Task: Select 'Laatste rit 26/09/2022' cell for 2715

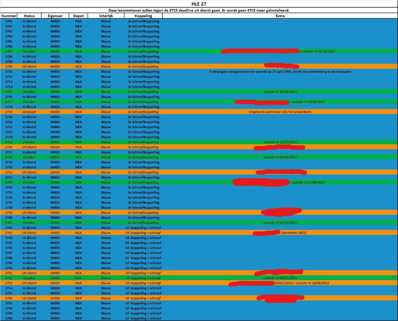Action: click(280, 92)
